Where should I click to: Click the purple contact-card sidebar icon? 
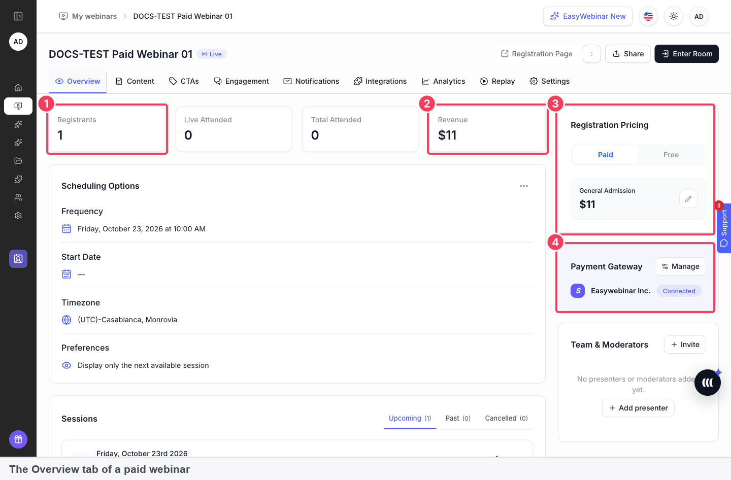pos(18,259)
